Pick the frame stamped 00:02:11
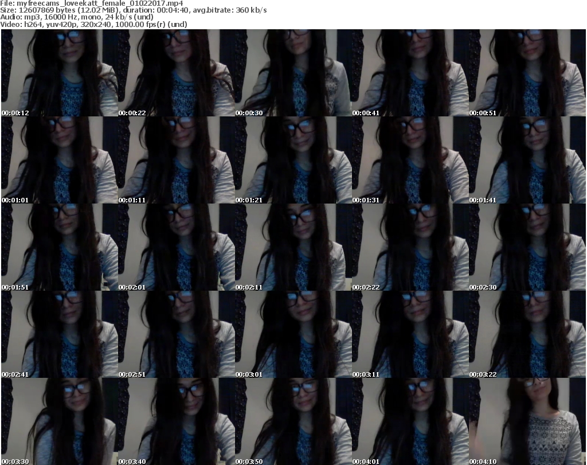The image size is (587, 465). tap(293, 247)
